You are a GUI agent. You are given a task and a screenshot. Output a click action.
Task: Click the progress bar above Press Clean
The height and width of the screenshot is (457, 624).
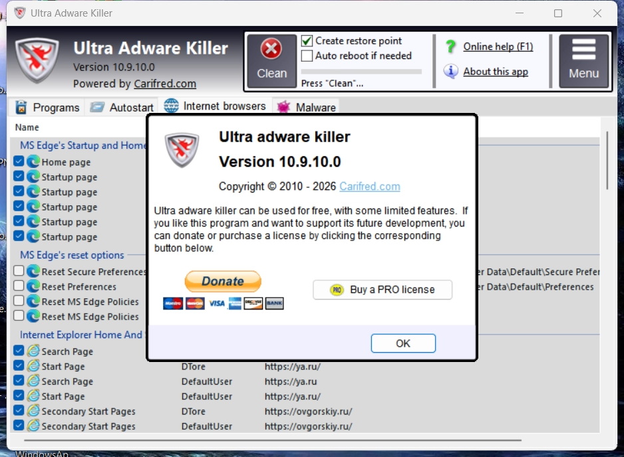pos(361,72)
